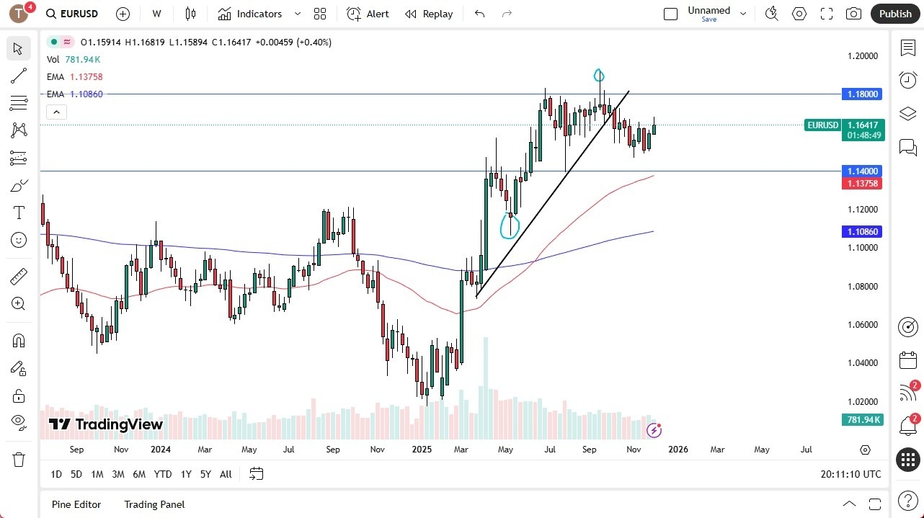Image resolution: width=924 pixels, height=518 pixels.
Task: Pick the Emoji drawing tool
Action: coord(18,240)
